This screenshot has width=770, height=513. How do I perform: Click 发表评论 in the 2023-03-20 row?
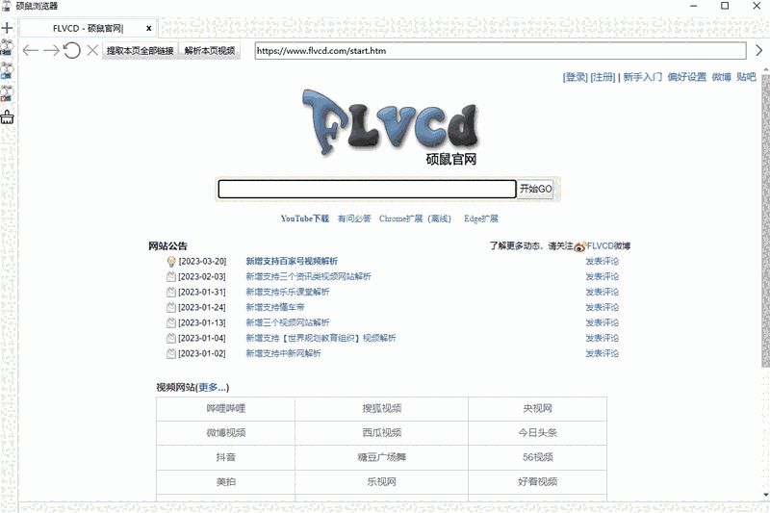[x=603, y=261]
